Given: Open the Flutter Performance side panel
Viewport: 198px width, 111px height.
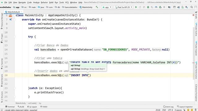Looking at the screenshot, I should tap(196, 70).
